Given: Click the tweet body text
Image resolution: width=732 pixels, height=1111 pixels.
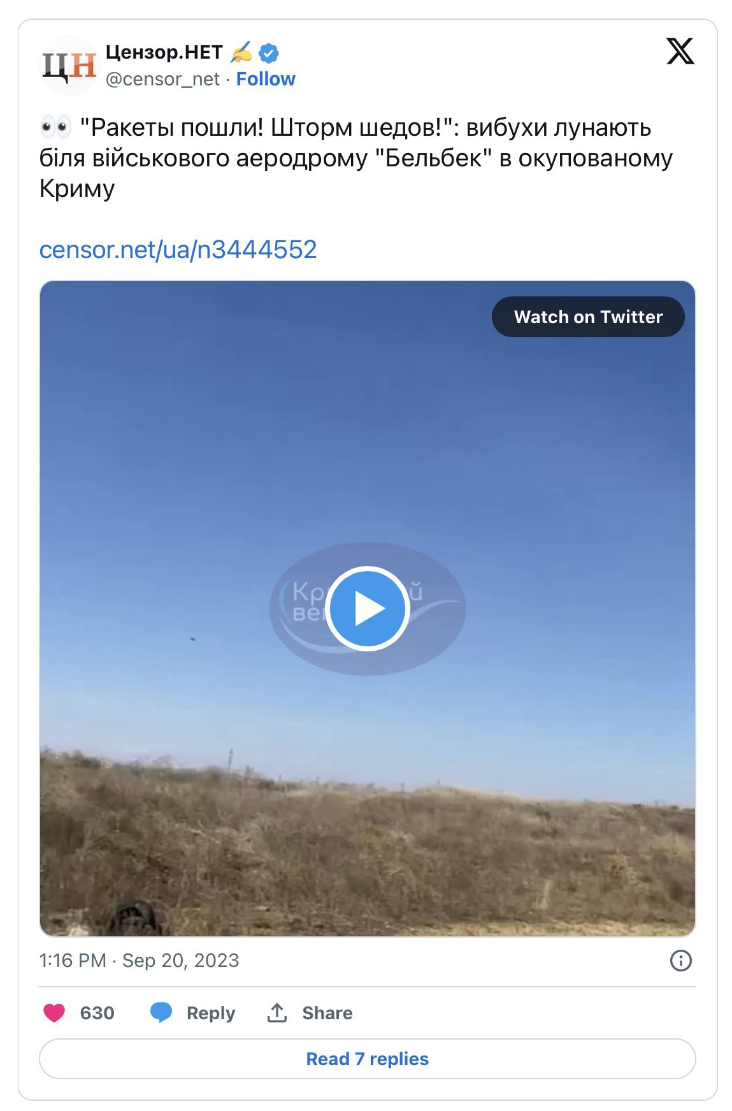Looking at the screenshot, I should (x=356, y=158).
